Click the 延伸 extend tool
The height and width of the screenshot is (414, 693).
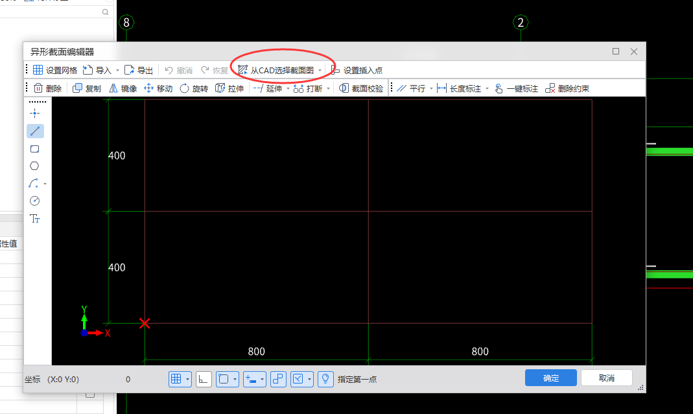pyautogui.click(x=268, y=88)
